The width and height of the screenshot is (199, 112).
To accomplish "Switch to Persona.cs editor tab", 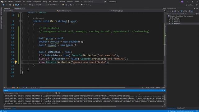I will (7, 9).
